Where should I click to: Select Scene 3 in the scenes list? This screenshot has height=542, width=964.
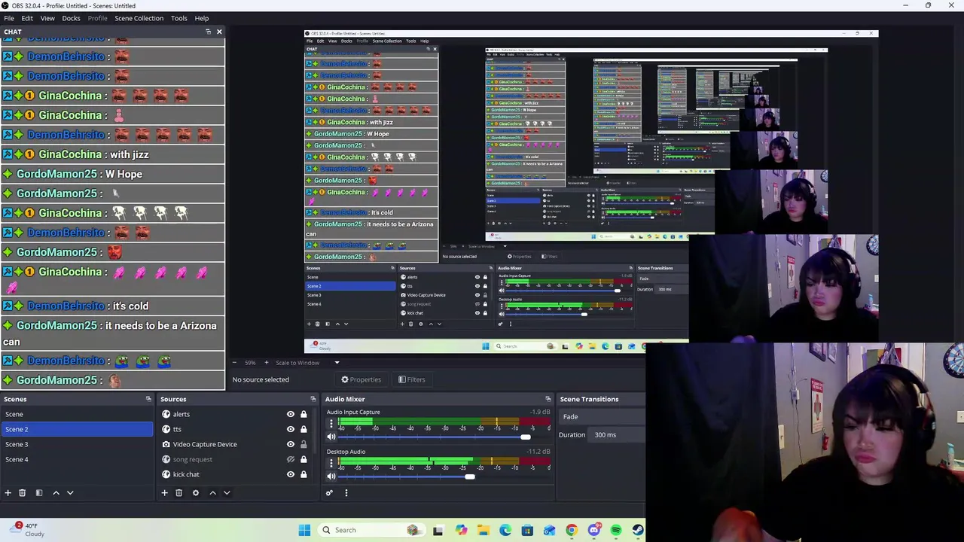[x=77, y=444]
